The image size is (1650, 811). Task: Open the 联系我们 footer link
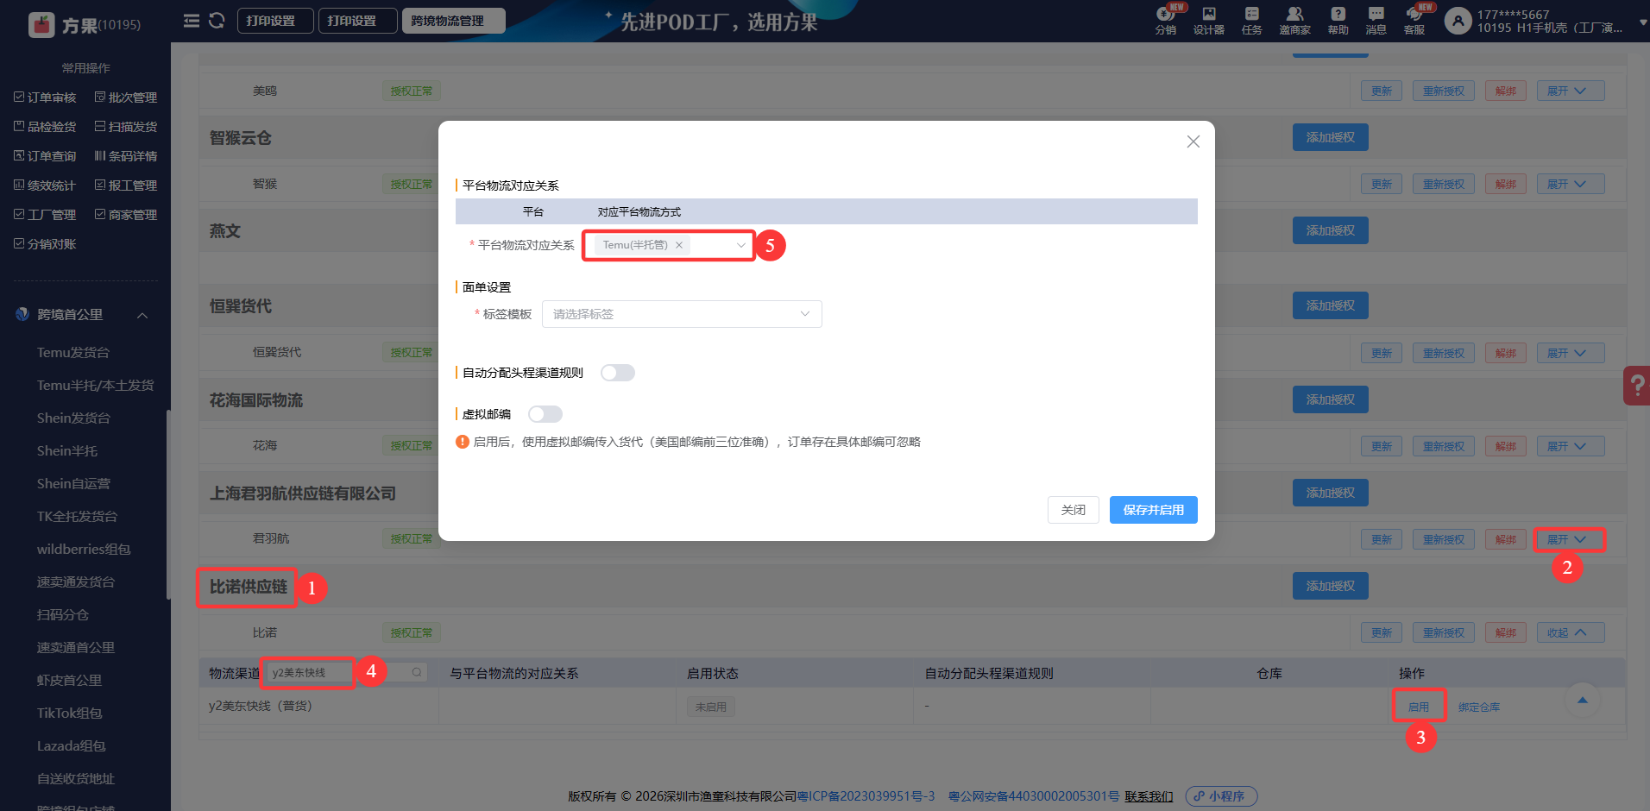pyautogui.click(x=1149, y=796)
